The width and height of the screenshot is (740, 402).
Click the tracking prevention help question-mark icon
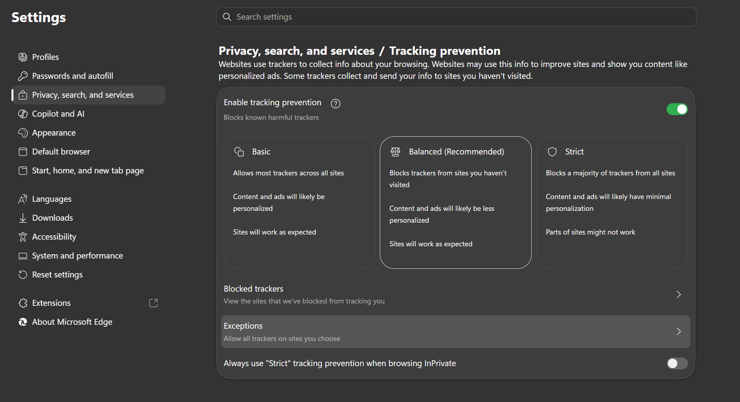(335, 104)
